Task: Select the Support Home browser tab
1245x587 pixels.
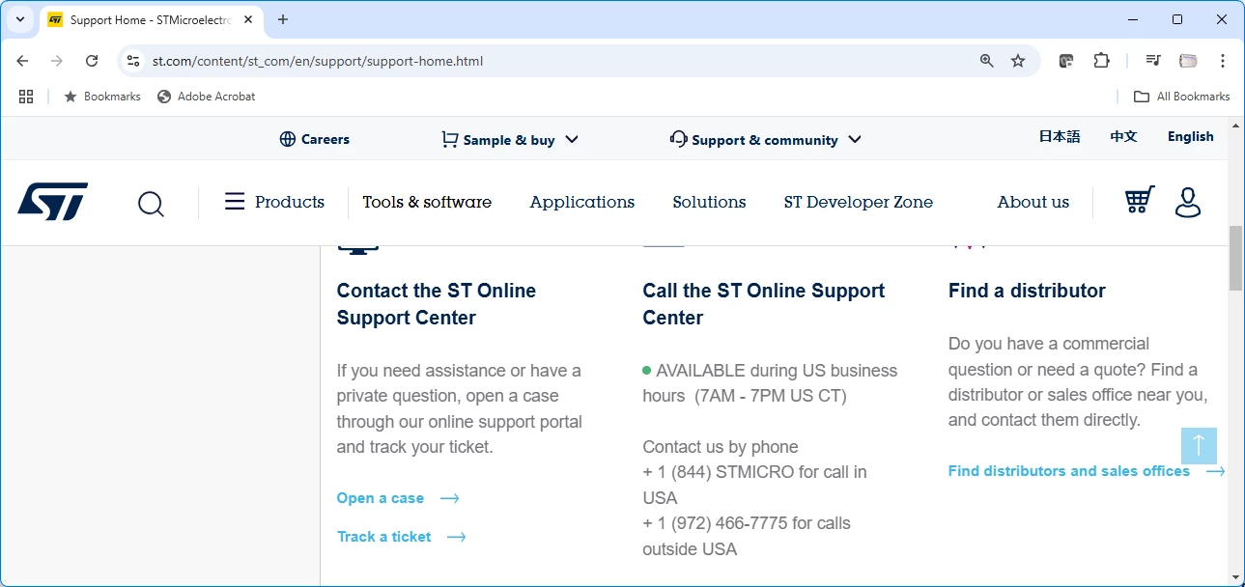Action: tap(152, 19)
